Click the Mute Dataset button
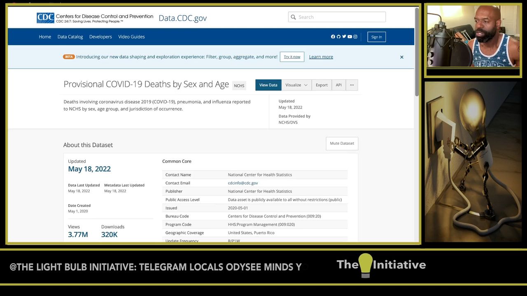 (x=342, y=143)
